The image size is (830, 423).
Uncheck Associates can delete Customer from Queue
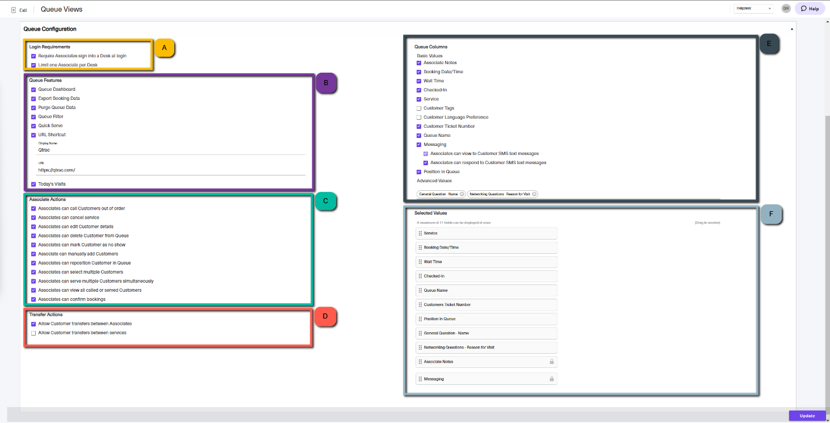pyautogui.click(x=33, y=236)
